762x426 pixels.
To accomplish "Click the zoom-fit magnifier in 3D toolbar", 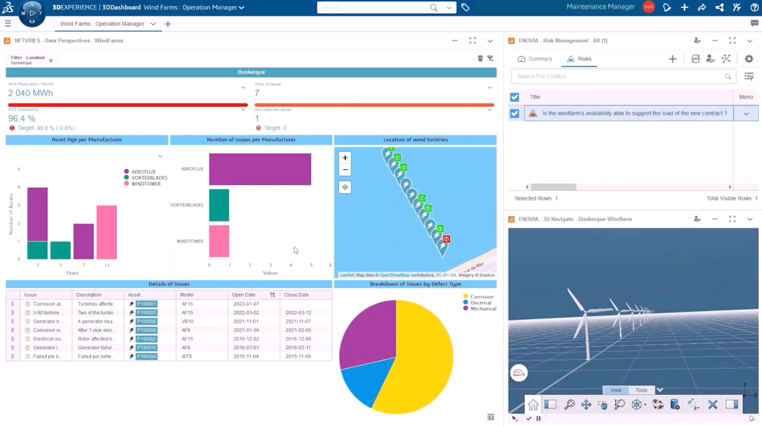I will tap(569, 405).
